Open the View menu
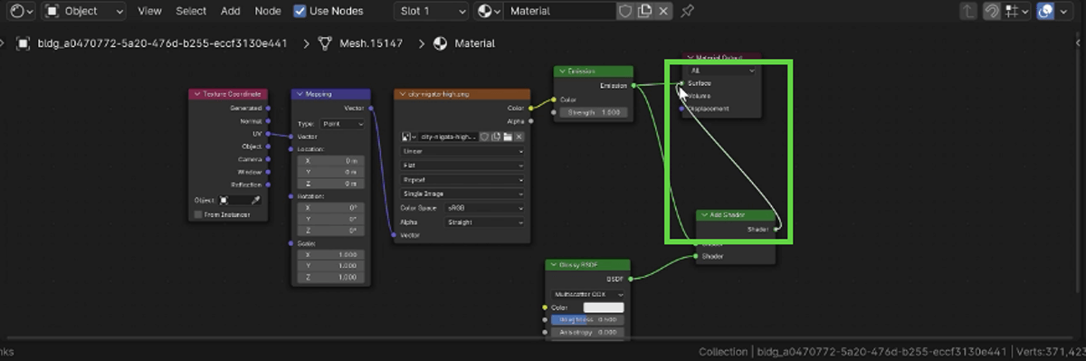Image resolution: width=1086 pixels, height=361 pixels. [149, 11]
